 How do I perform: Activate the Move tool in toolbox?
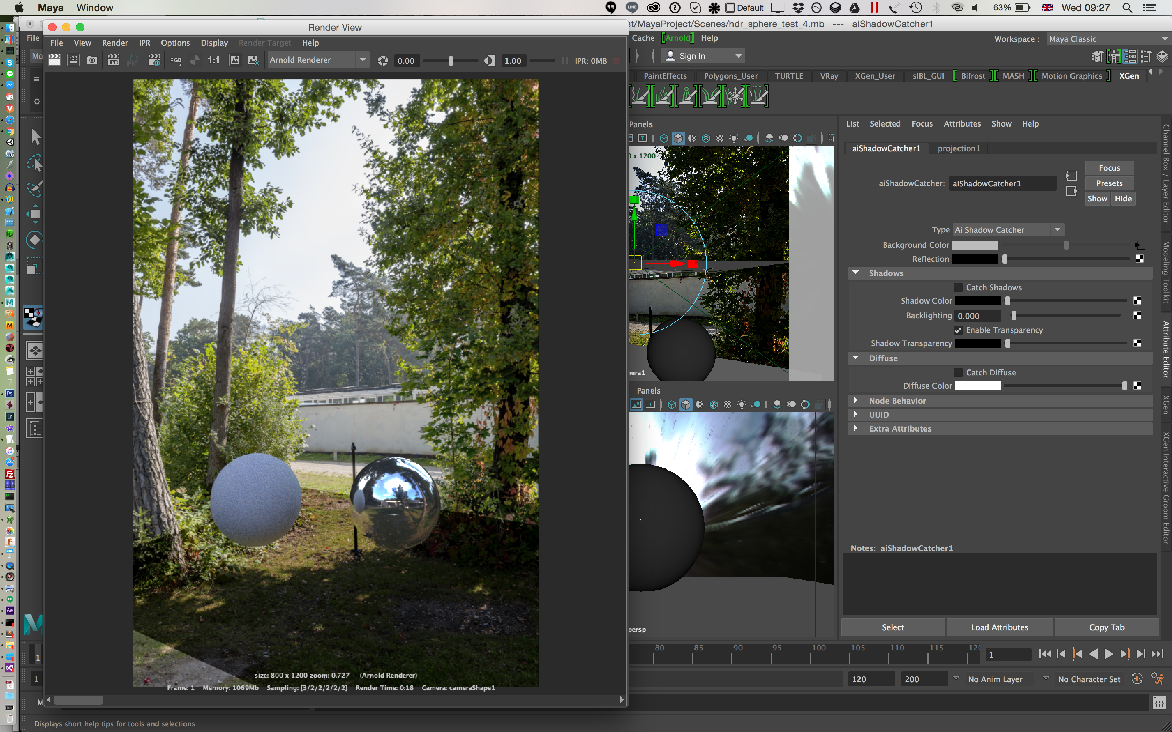coord(35,214)
